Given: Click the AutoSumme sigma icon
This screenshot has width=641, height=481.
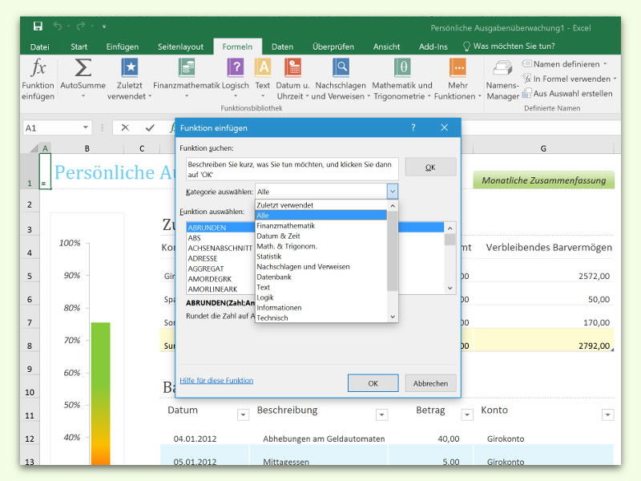Looking at the screenshot, I should 83,67.
